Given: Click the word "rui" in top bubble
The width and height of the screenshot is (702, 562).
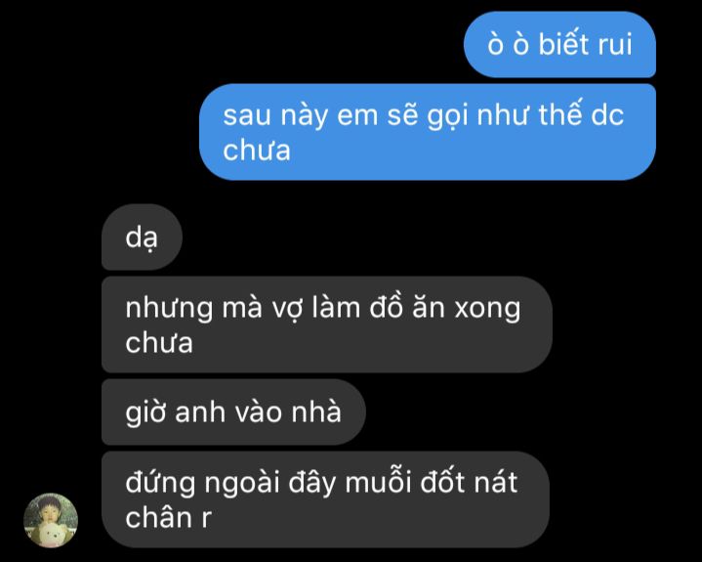Looking at the screenshot, I should click(x=615, y=45).
